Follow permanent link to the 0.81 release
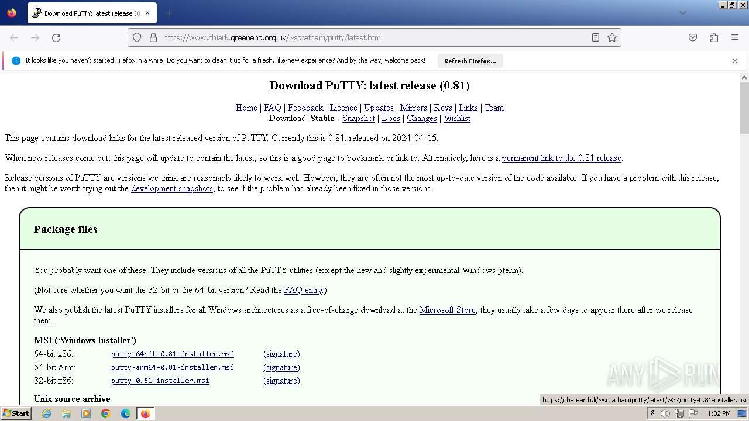The image size is (749, 421). (562, 158)
